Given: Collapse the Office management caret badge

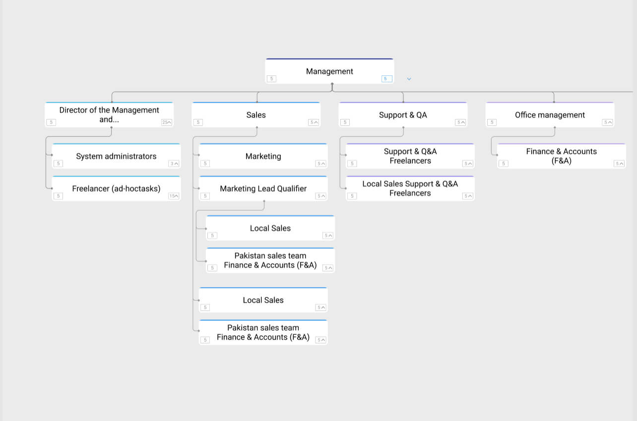Looking at the screenshot, I should click(x=608, y=122).
